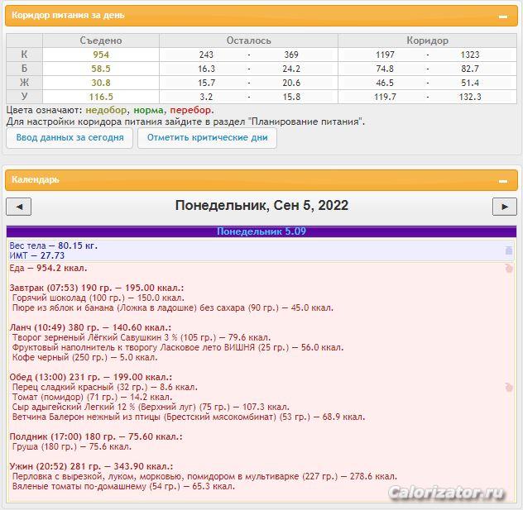
Task: Click corridor protein value 74.8
Action: click(385, 69)
